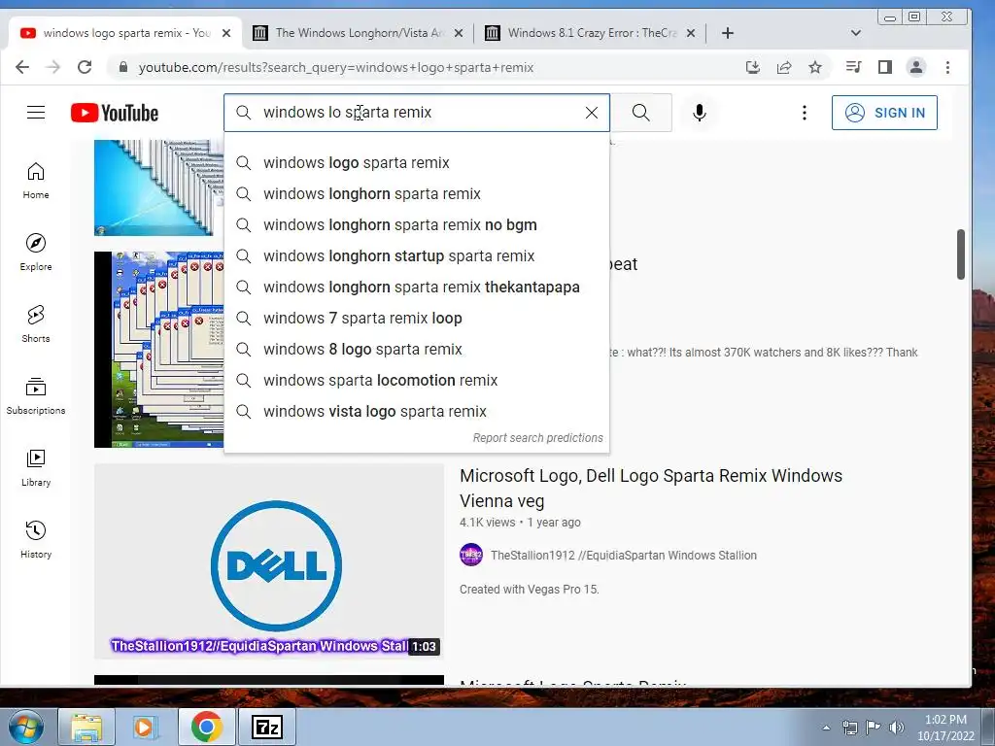Go to YouTube home via logo
This screenshot has width=995, height=746.
(x=115, y=113)
